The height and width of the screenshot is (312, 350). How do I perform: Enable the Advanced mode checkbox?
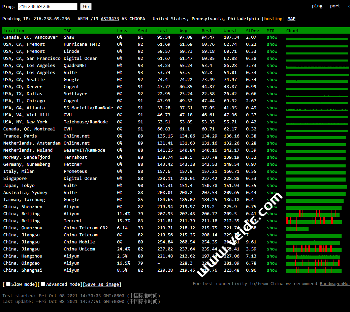(x=43, y=284)
